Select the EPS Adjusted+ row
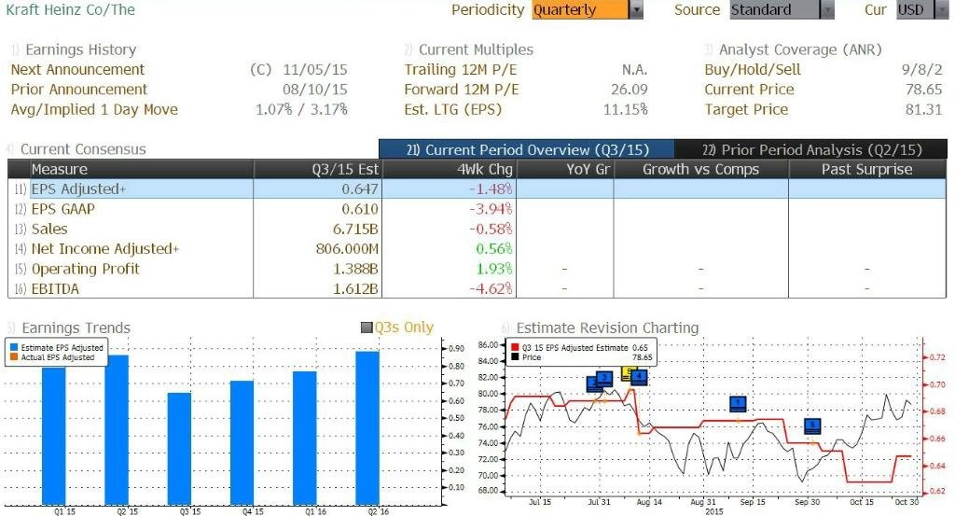955x516 pixels. pos(477,188)
